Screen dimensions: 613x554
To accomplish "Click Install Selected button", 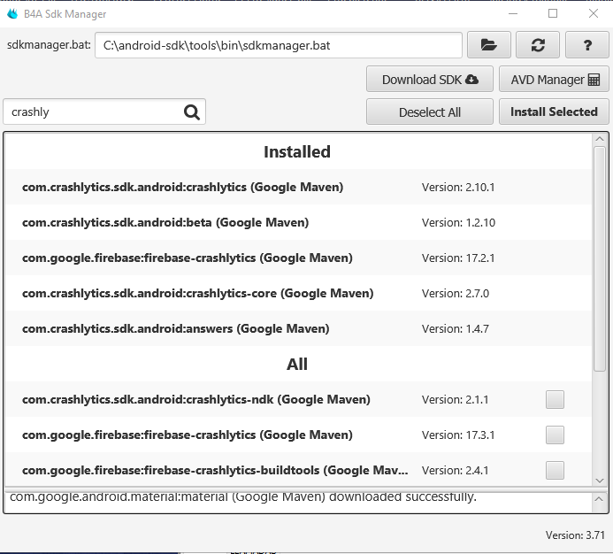I will tap(554, 112).
